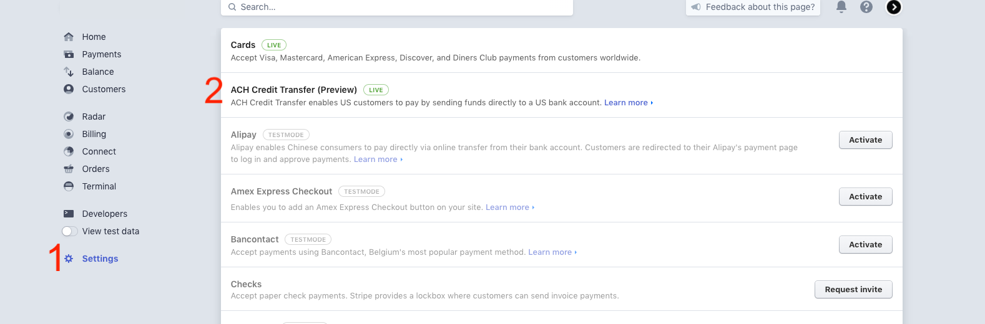Open notifications bell icon

841,7
